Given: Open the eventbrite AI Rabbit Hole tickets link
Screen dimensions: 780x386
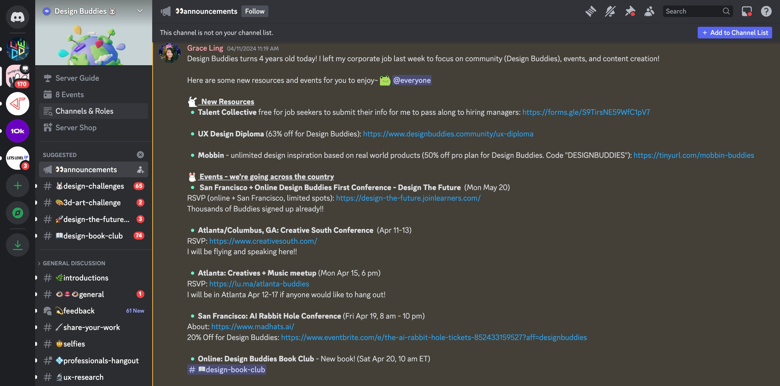Looking at the screenshot, I should [x=434, y=337].
